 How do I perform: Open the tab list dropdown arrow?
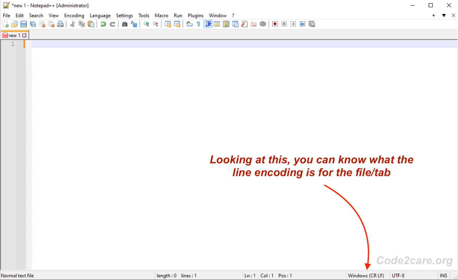coord(444,15)
